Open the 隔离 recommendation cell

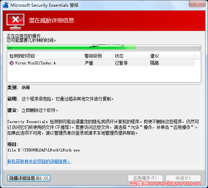click(x=154, y=63)
